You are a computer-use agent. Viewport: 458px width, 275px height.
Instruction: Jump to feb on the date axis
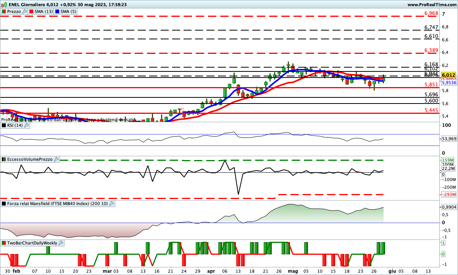tap(16, 270)
